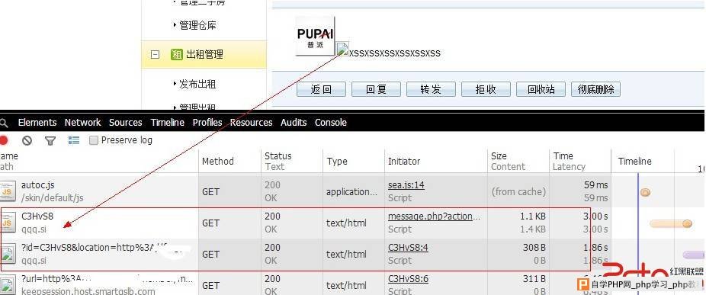Click the C3HvS8 request timeline bar
Image resolution: width=706 pixels, height=295 pixels.
[x=670, y=223]
